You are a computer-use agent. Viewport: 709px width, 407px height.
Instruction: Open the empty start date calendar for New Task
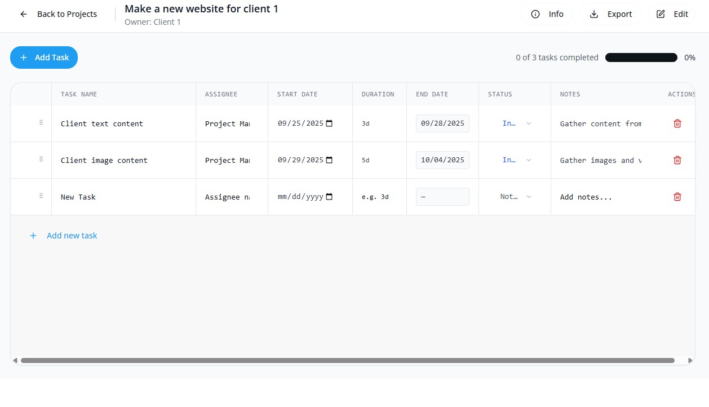pos(330,197)
